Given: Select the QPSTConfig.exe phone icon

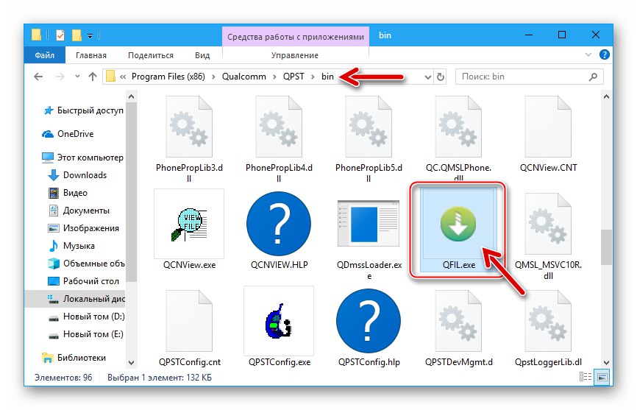Looking at the screenshot, I should tap(279, 321).
